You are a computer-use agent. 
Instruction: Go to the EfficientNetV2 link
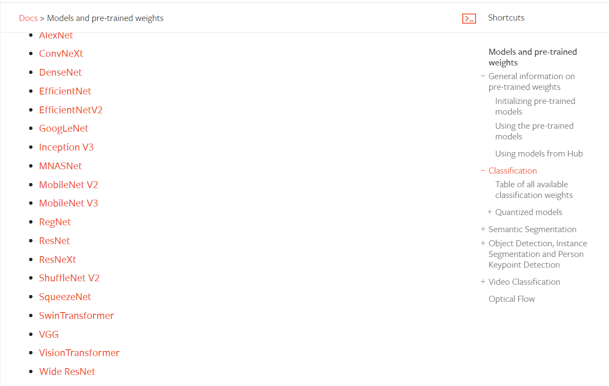coord(71,110)
